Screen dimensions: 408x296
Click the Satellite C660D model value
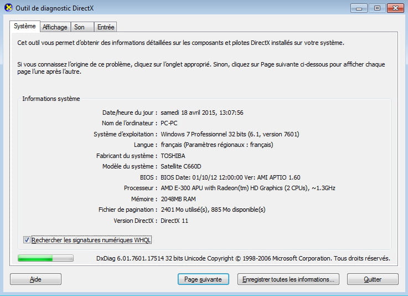(181, 166)
